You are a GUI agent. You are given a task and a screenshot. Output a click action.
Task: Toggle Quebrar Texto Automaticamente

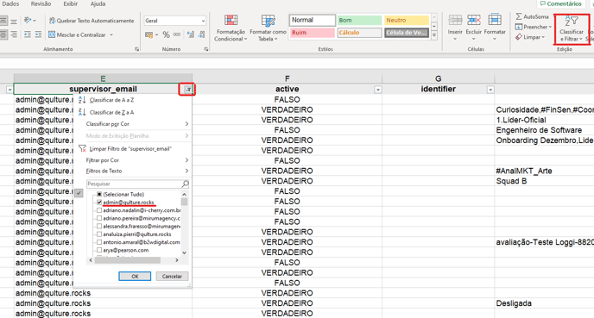(92, 21)
